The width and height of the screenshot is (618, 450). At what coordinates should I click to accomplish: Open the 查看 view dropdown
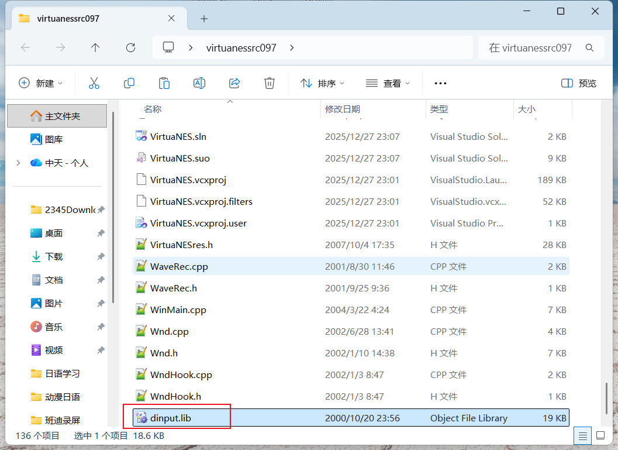tap(388, 83)
